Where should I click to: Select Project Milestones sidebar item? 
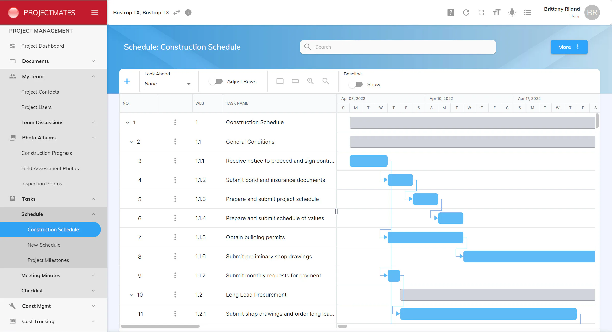(48, 260)
